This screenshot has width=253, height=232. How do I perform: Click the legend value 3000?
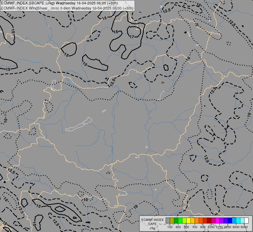236,227
